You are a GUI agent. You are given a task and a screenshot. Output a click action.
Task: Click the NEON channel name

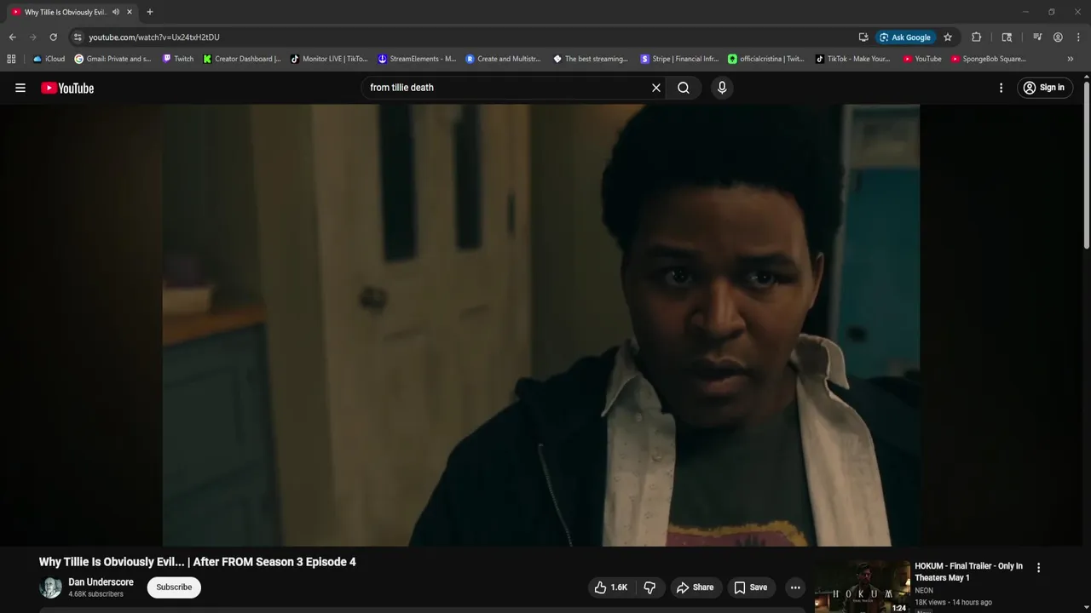pyautogui.click(x=924, y=591)
